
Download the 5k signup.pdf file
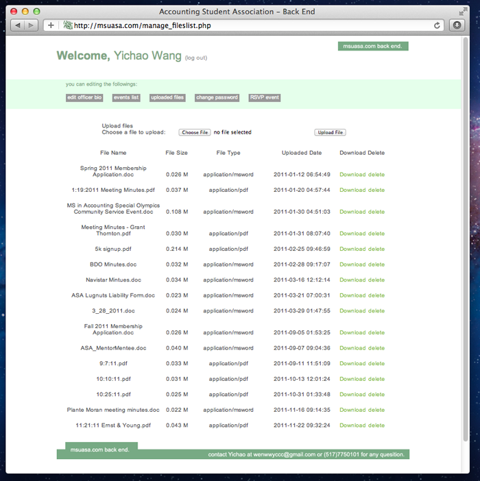[x=352, y=249]
